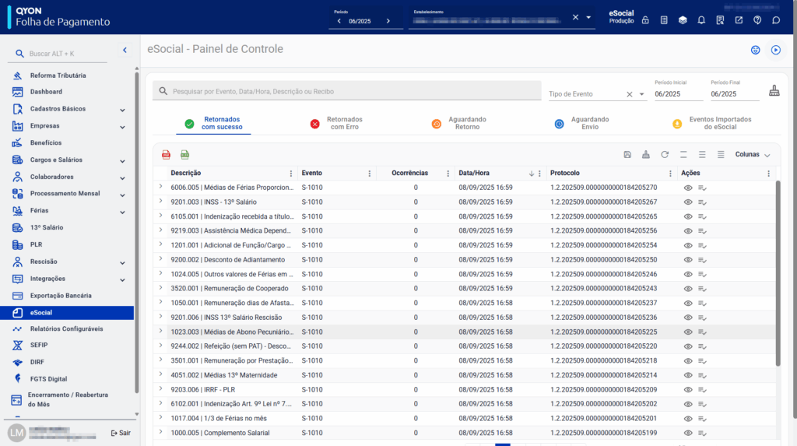Open Exportação Bancária in the sidebar
Viewport: 797px width, 446px height.
61,296
